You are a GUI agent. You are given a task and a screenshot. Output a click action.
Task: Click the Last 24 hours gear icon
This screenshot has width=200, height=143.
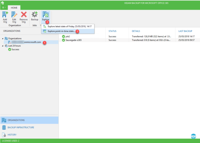tap(6, 46)
